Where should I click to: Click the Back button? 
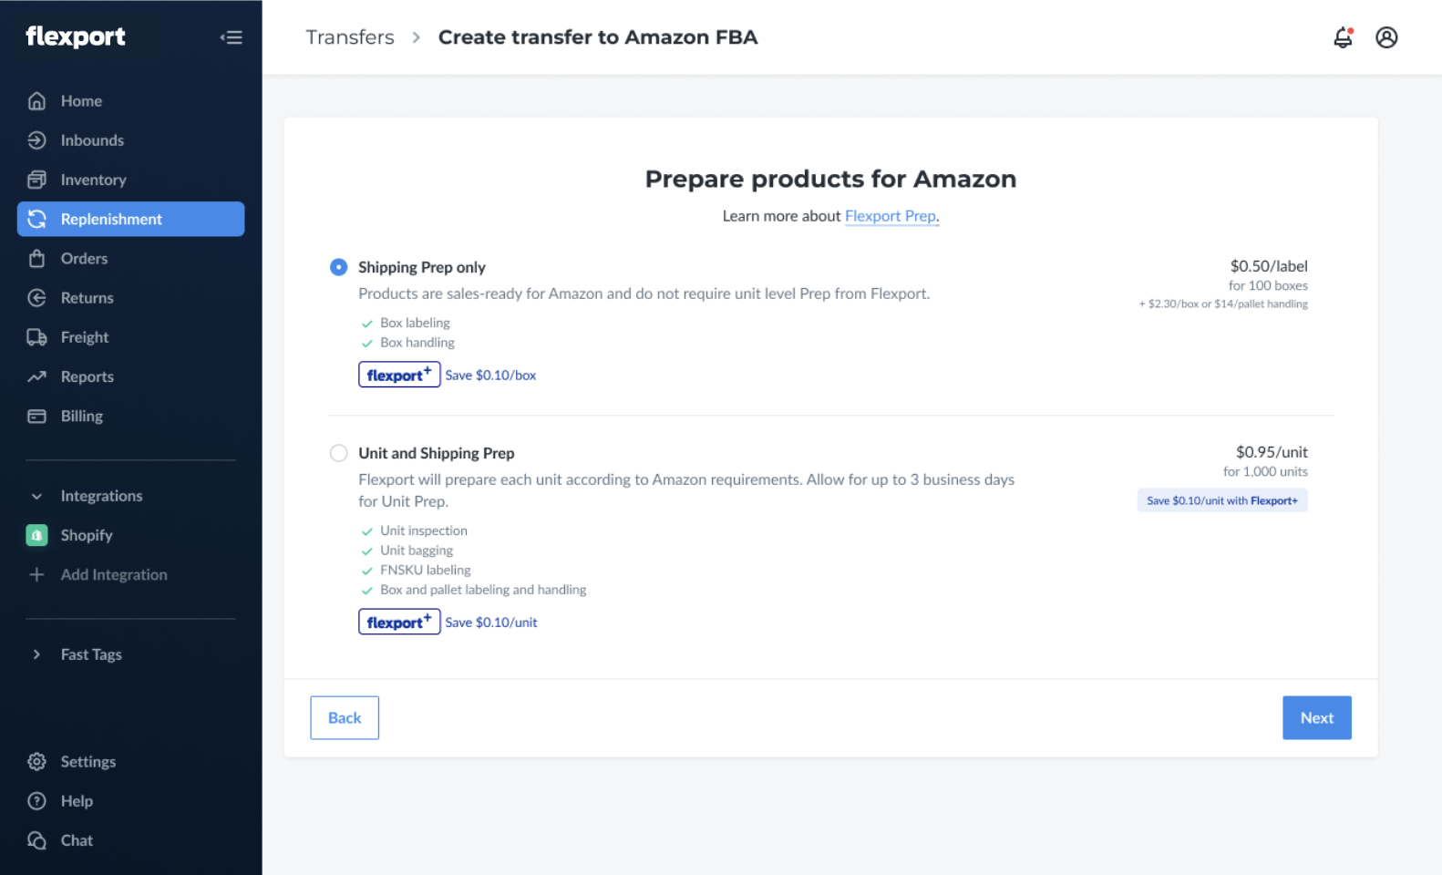(345, 717)
